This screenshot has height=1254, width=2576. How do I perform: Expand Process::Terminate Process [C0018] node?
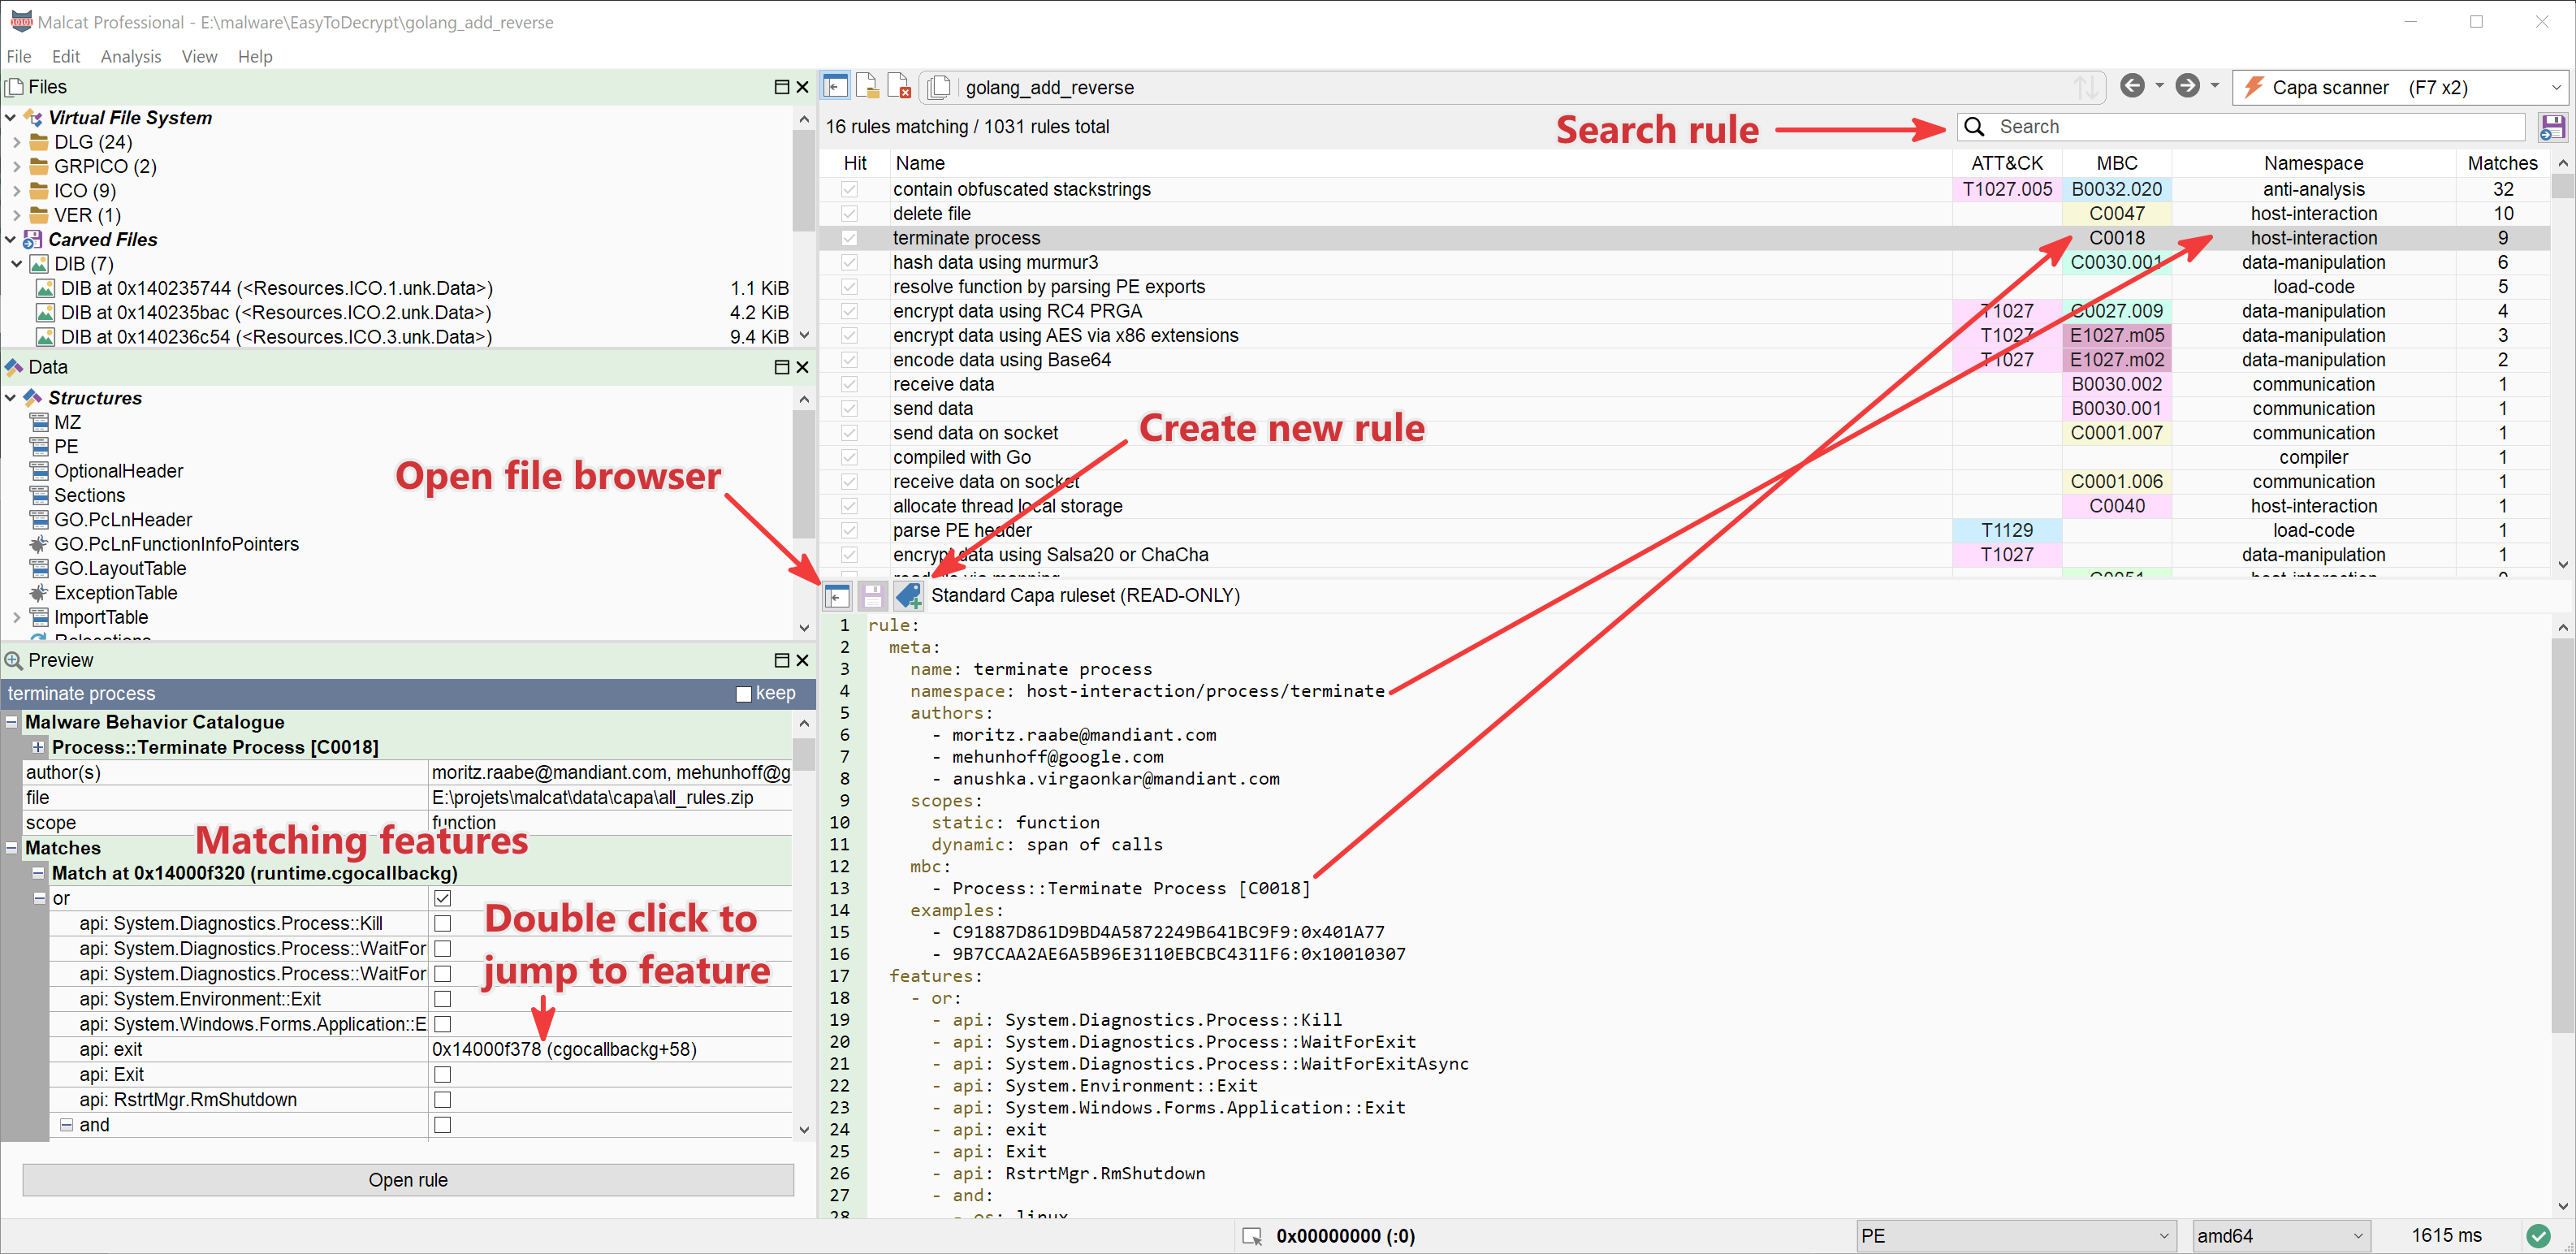(38, 747)
